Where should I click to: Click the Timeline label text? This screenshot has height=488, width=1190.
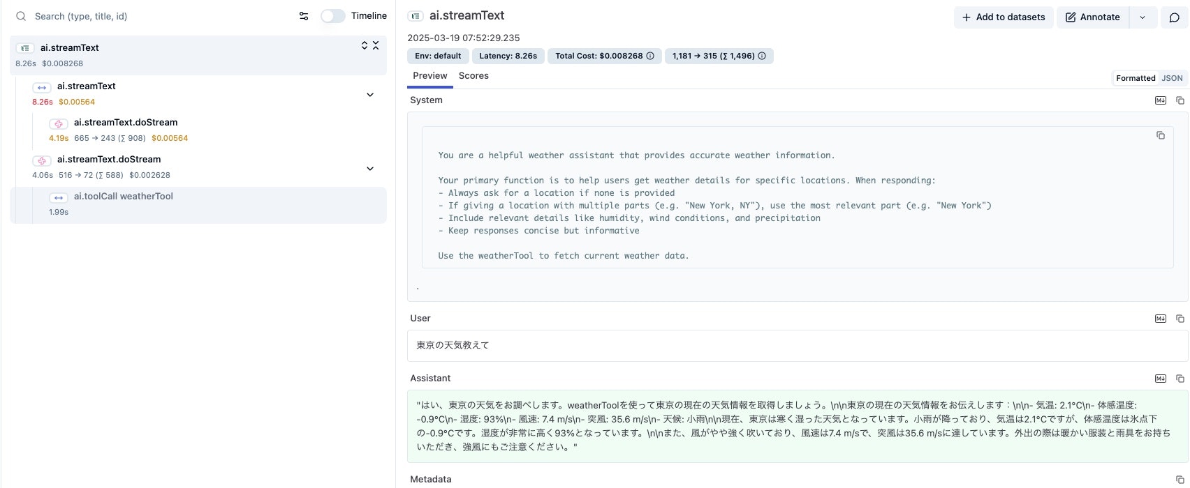(x=369, y=16)
